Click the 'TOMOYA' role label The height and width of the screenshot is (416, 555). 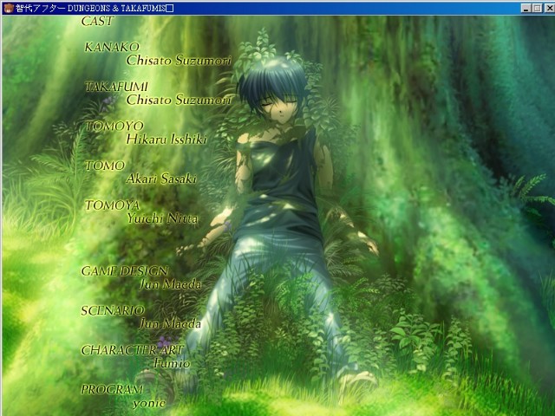[x=112, y=205]
